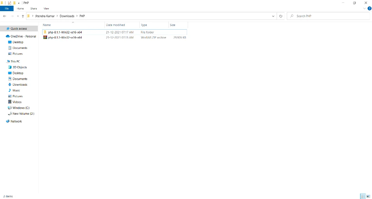Go back with the back arrow
This screenshot has height=199, width=372.
pyautogui.click(x=4, y=16)
